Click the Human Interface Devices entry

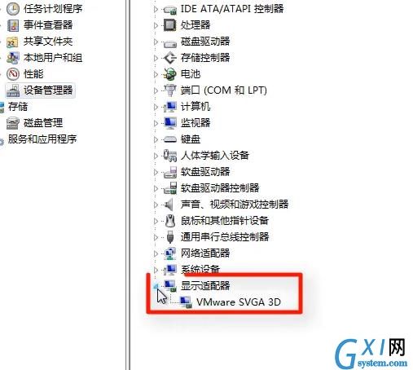[215, 156]
